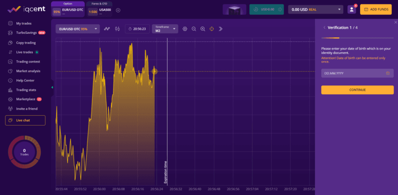
Task: Open the EUR/USD OTC 95% asset dropdown
Action: point(78,29)
